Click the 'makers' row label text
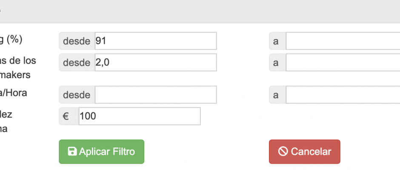400x170 pixels. (x=15, y=75)
